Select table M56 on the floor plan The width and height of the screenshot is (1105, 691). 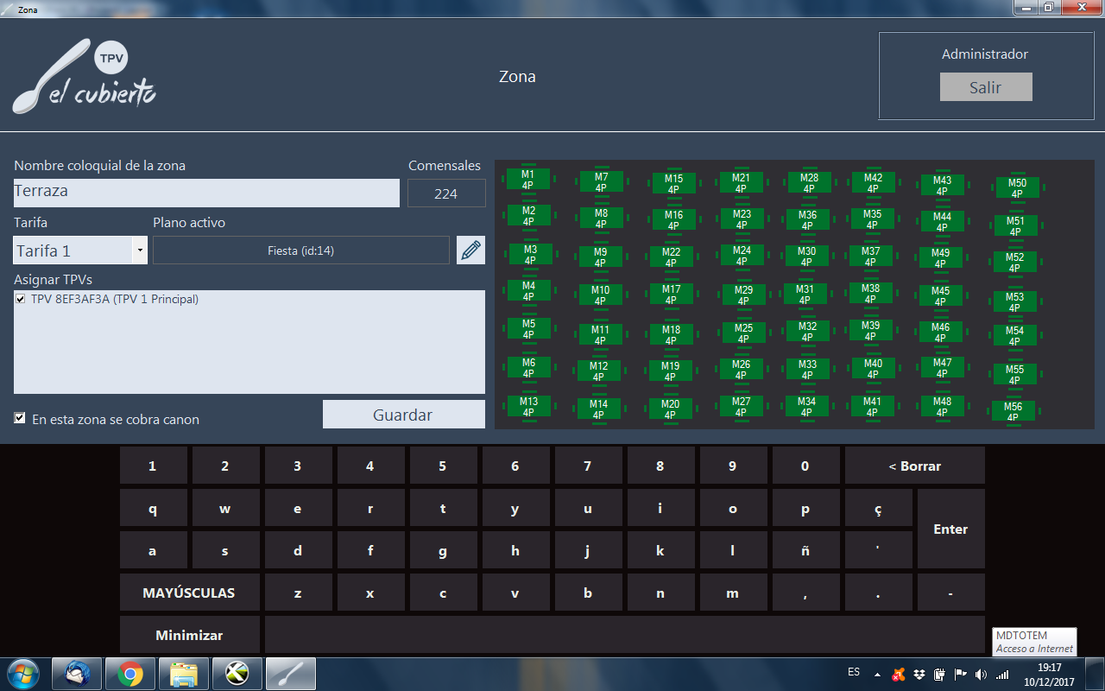(x=1013, y=412)
